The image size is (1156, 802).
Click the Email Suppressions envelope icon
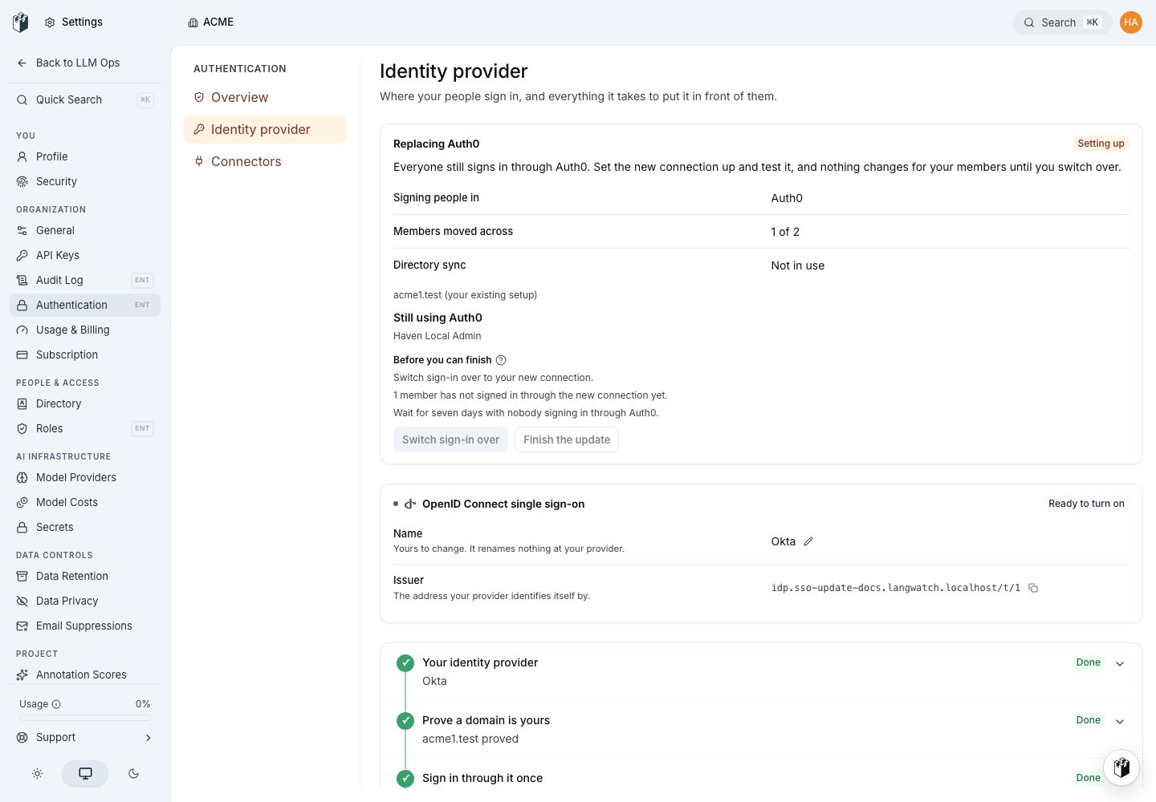22,626
